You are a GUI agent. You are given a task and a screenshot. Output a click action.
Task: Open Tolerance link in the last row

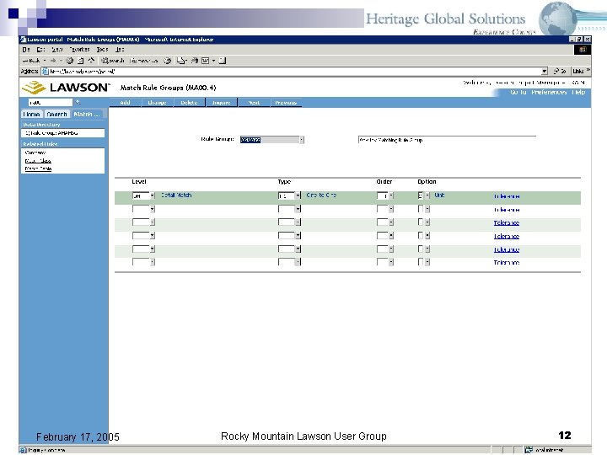point(507,262)
